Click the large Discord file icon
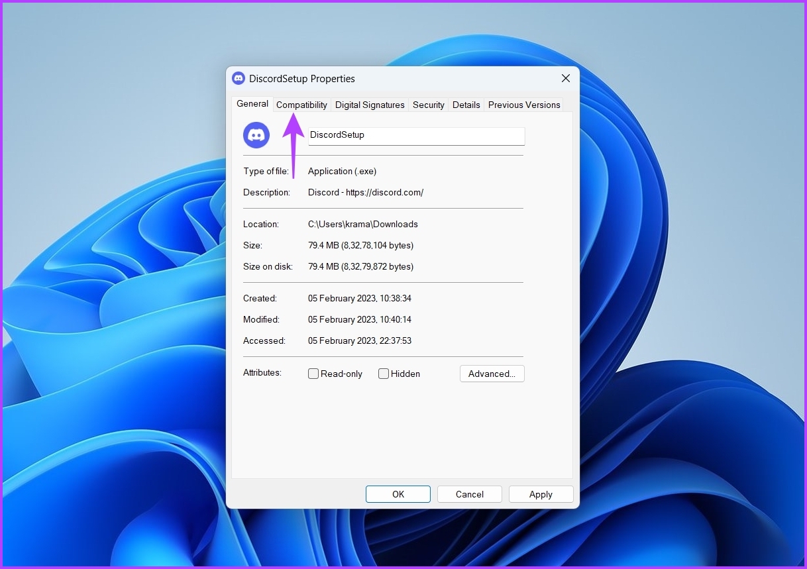The width and height of the screenshot is (807, 569). pyautogui.click(x=256, y=135)
